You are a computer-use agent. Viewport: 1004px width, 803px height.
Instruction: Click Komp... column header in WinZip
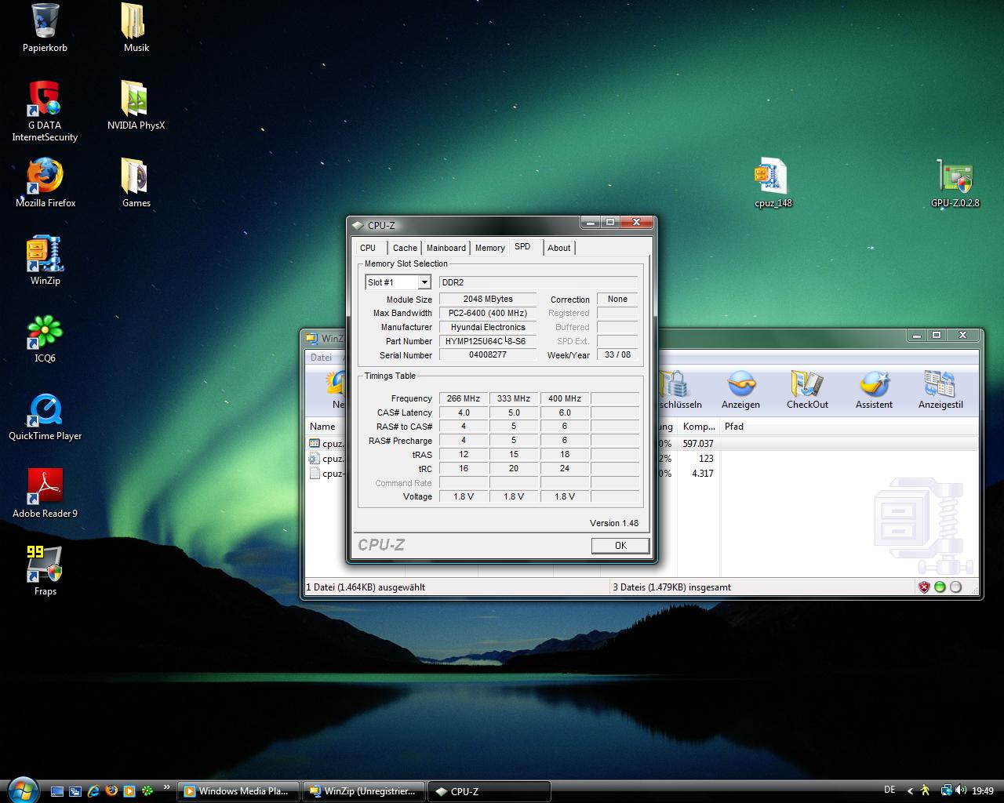click(698, 427)
